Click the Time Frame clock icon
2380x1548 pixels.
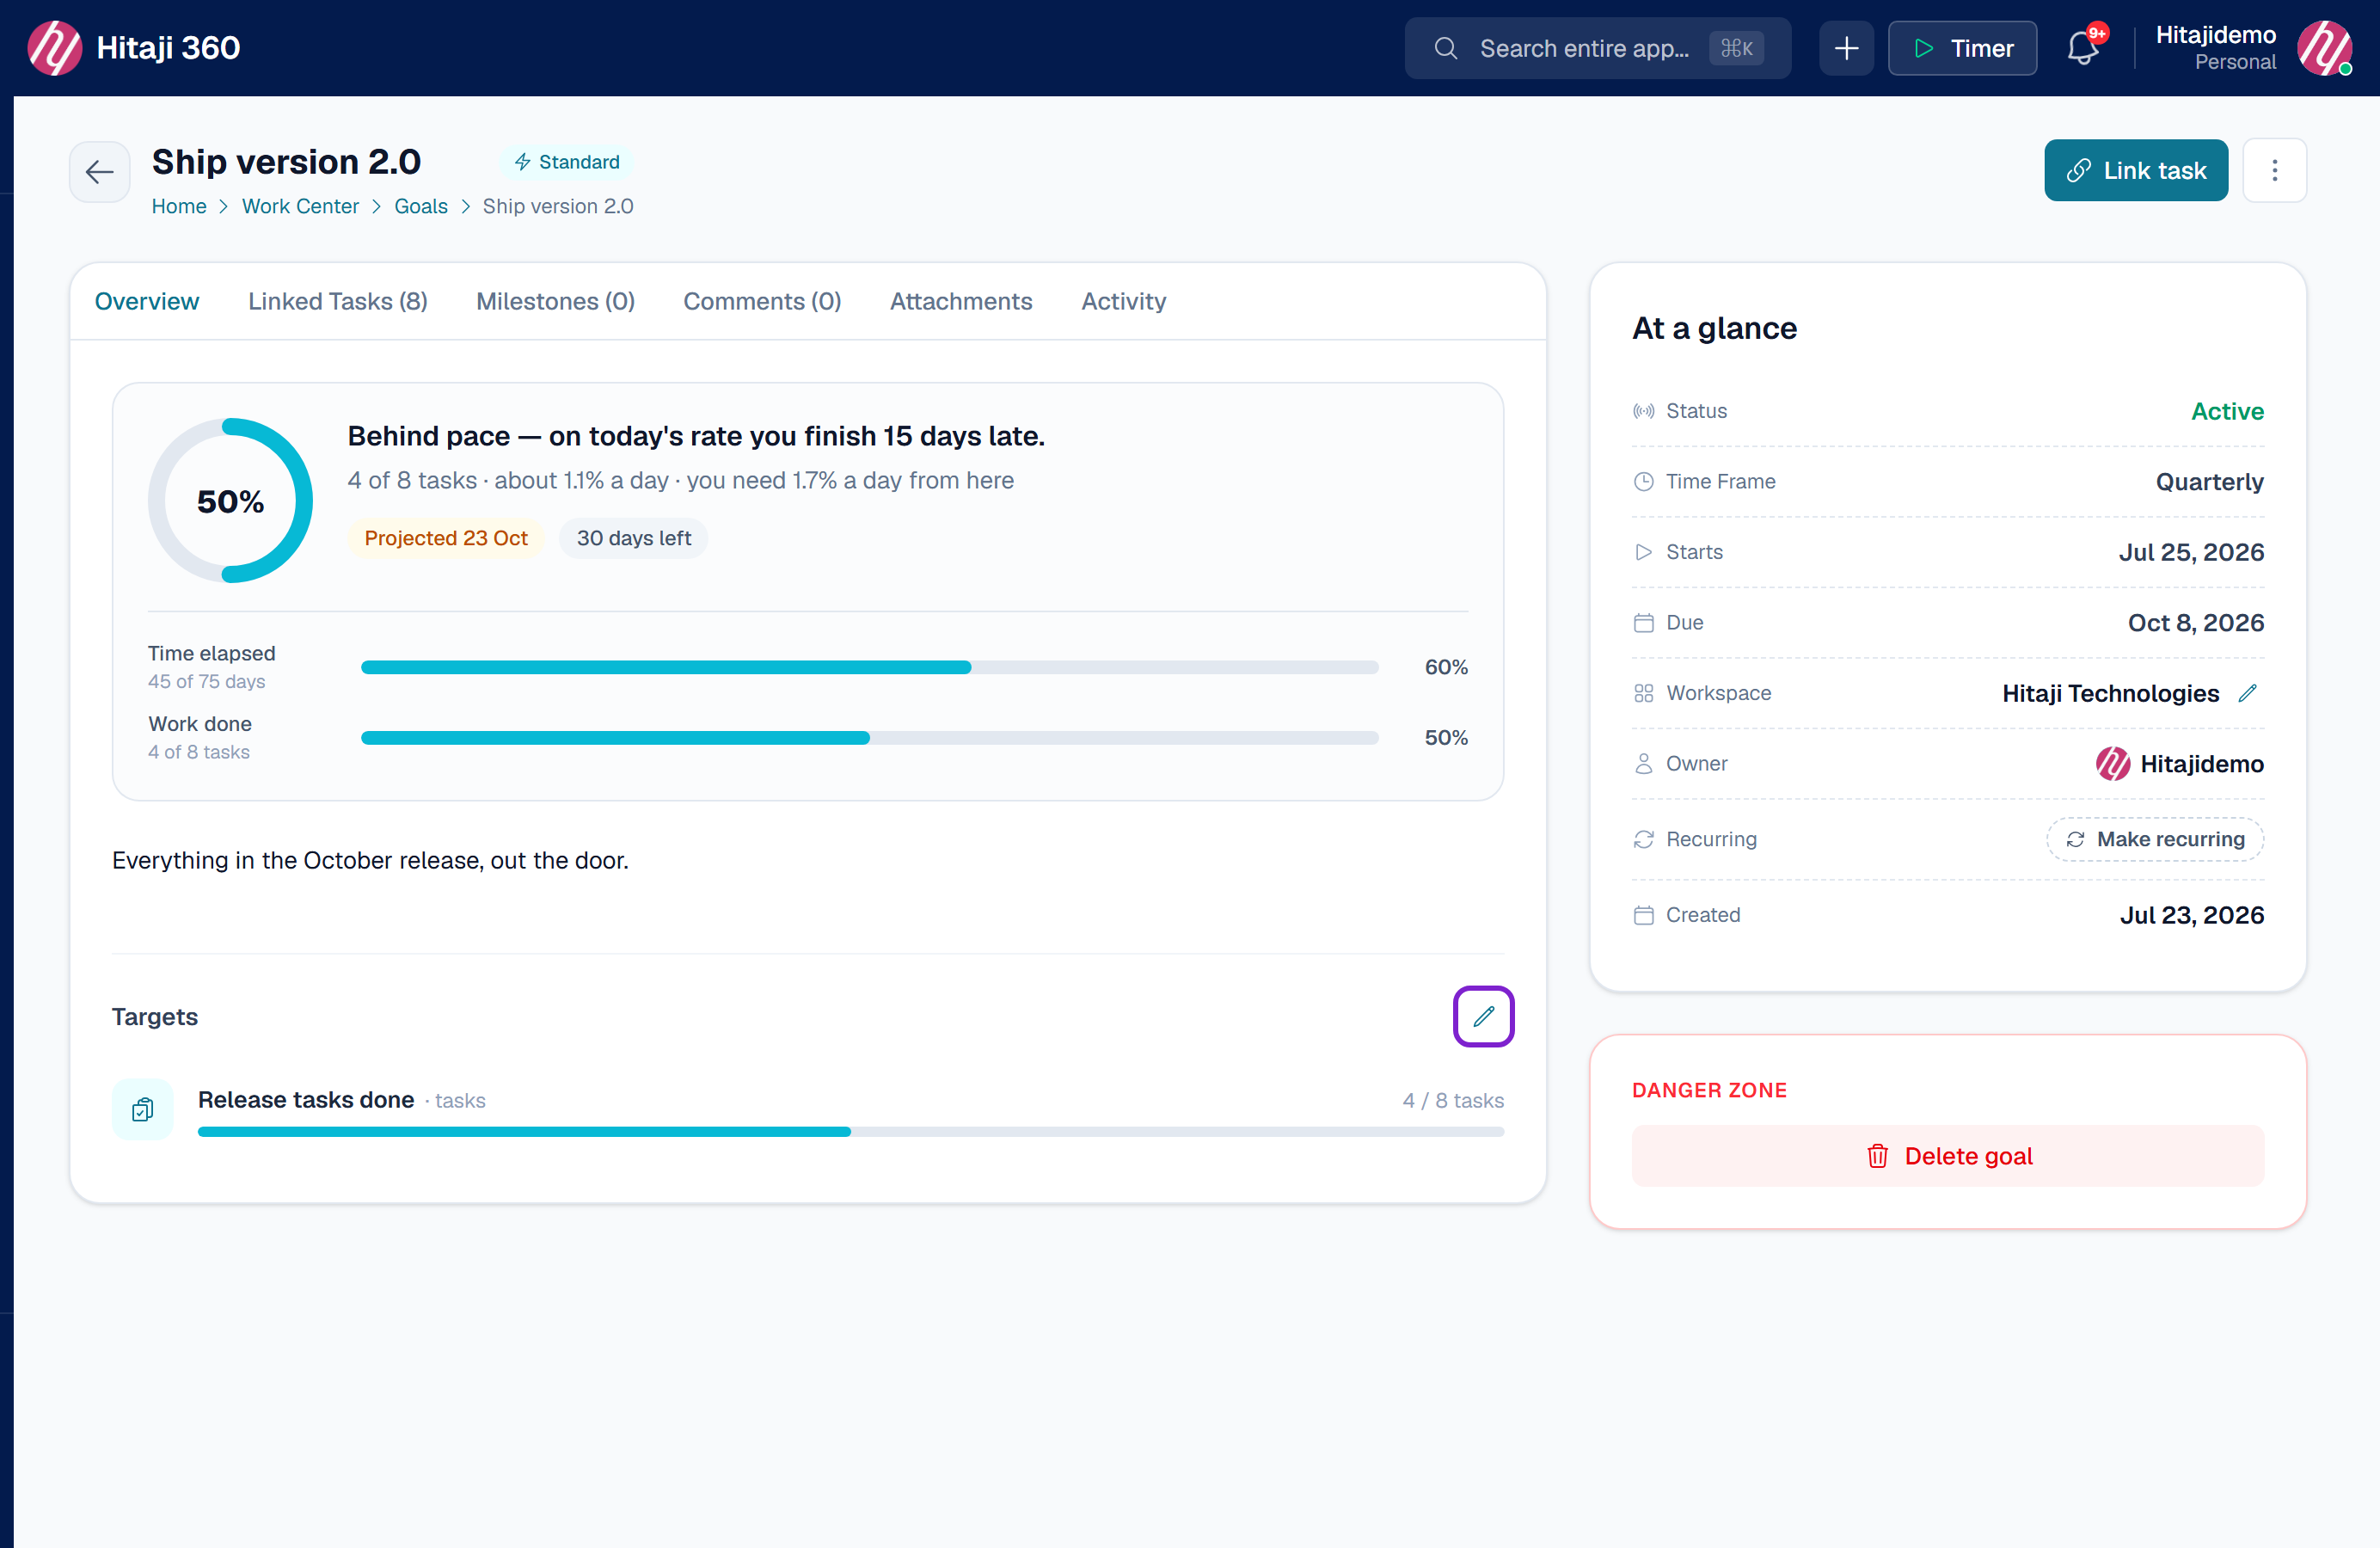[x=1643, y=482]
